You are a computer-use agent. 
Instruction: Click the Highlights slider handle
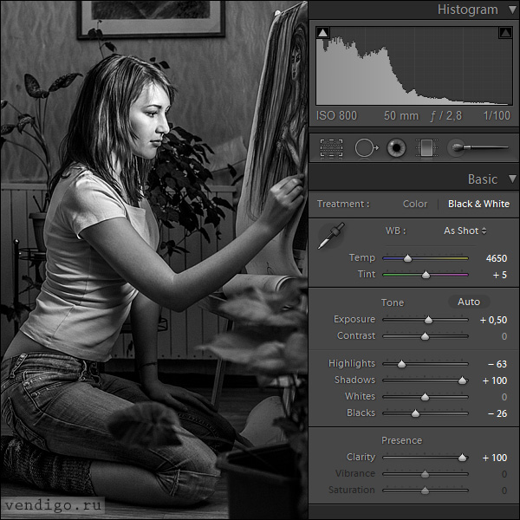pyautogui.click(x=401, y=365)
